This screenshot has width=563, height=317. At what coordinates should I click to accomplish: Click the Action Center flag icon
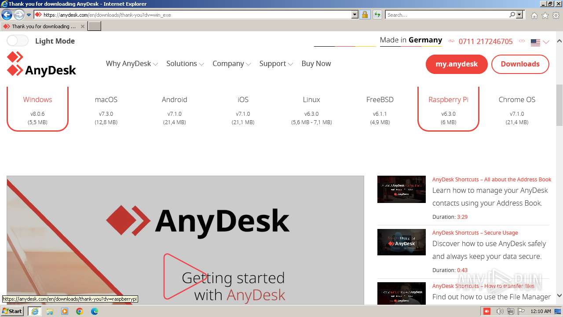(x=521, y=311)
